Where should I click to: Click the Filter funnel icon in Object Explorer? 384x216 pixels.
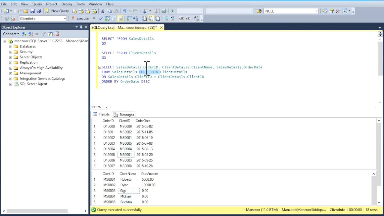43,34
